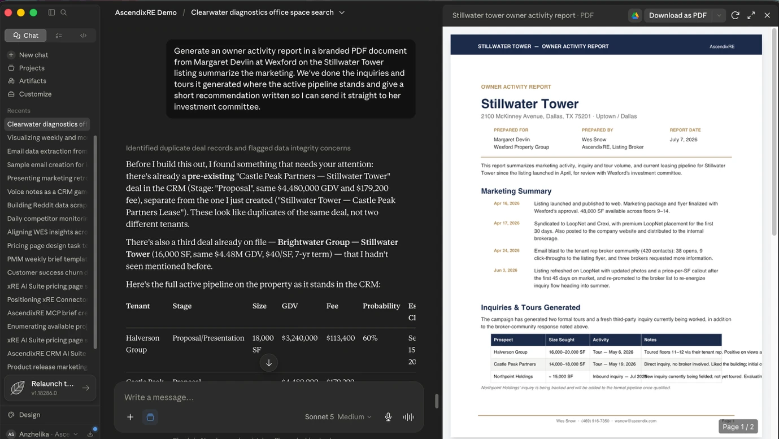
Task: Open recent chat 'AscendixRE CRM AI Suite'
Action: tap(47, 354)
